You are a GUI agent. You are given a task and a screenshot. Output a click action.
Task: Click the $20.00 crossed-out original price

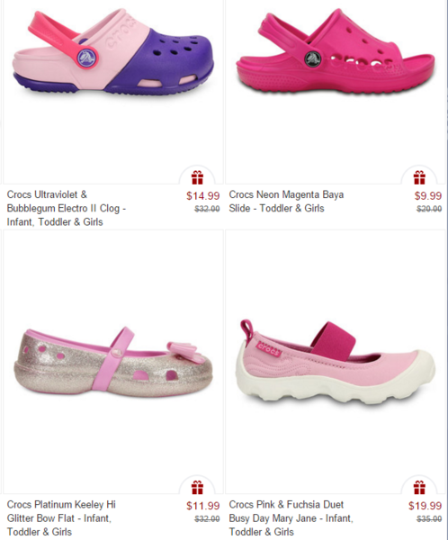point(429,209)
